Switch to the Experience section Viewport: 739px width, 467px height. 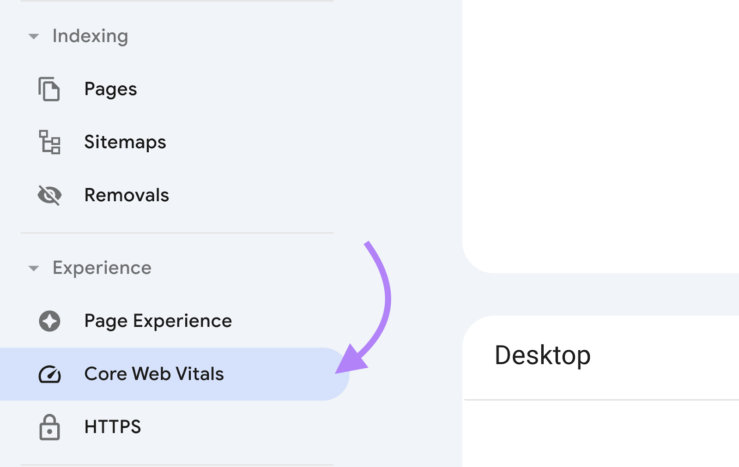(102, 268)
